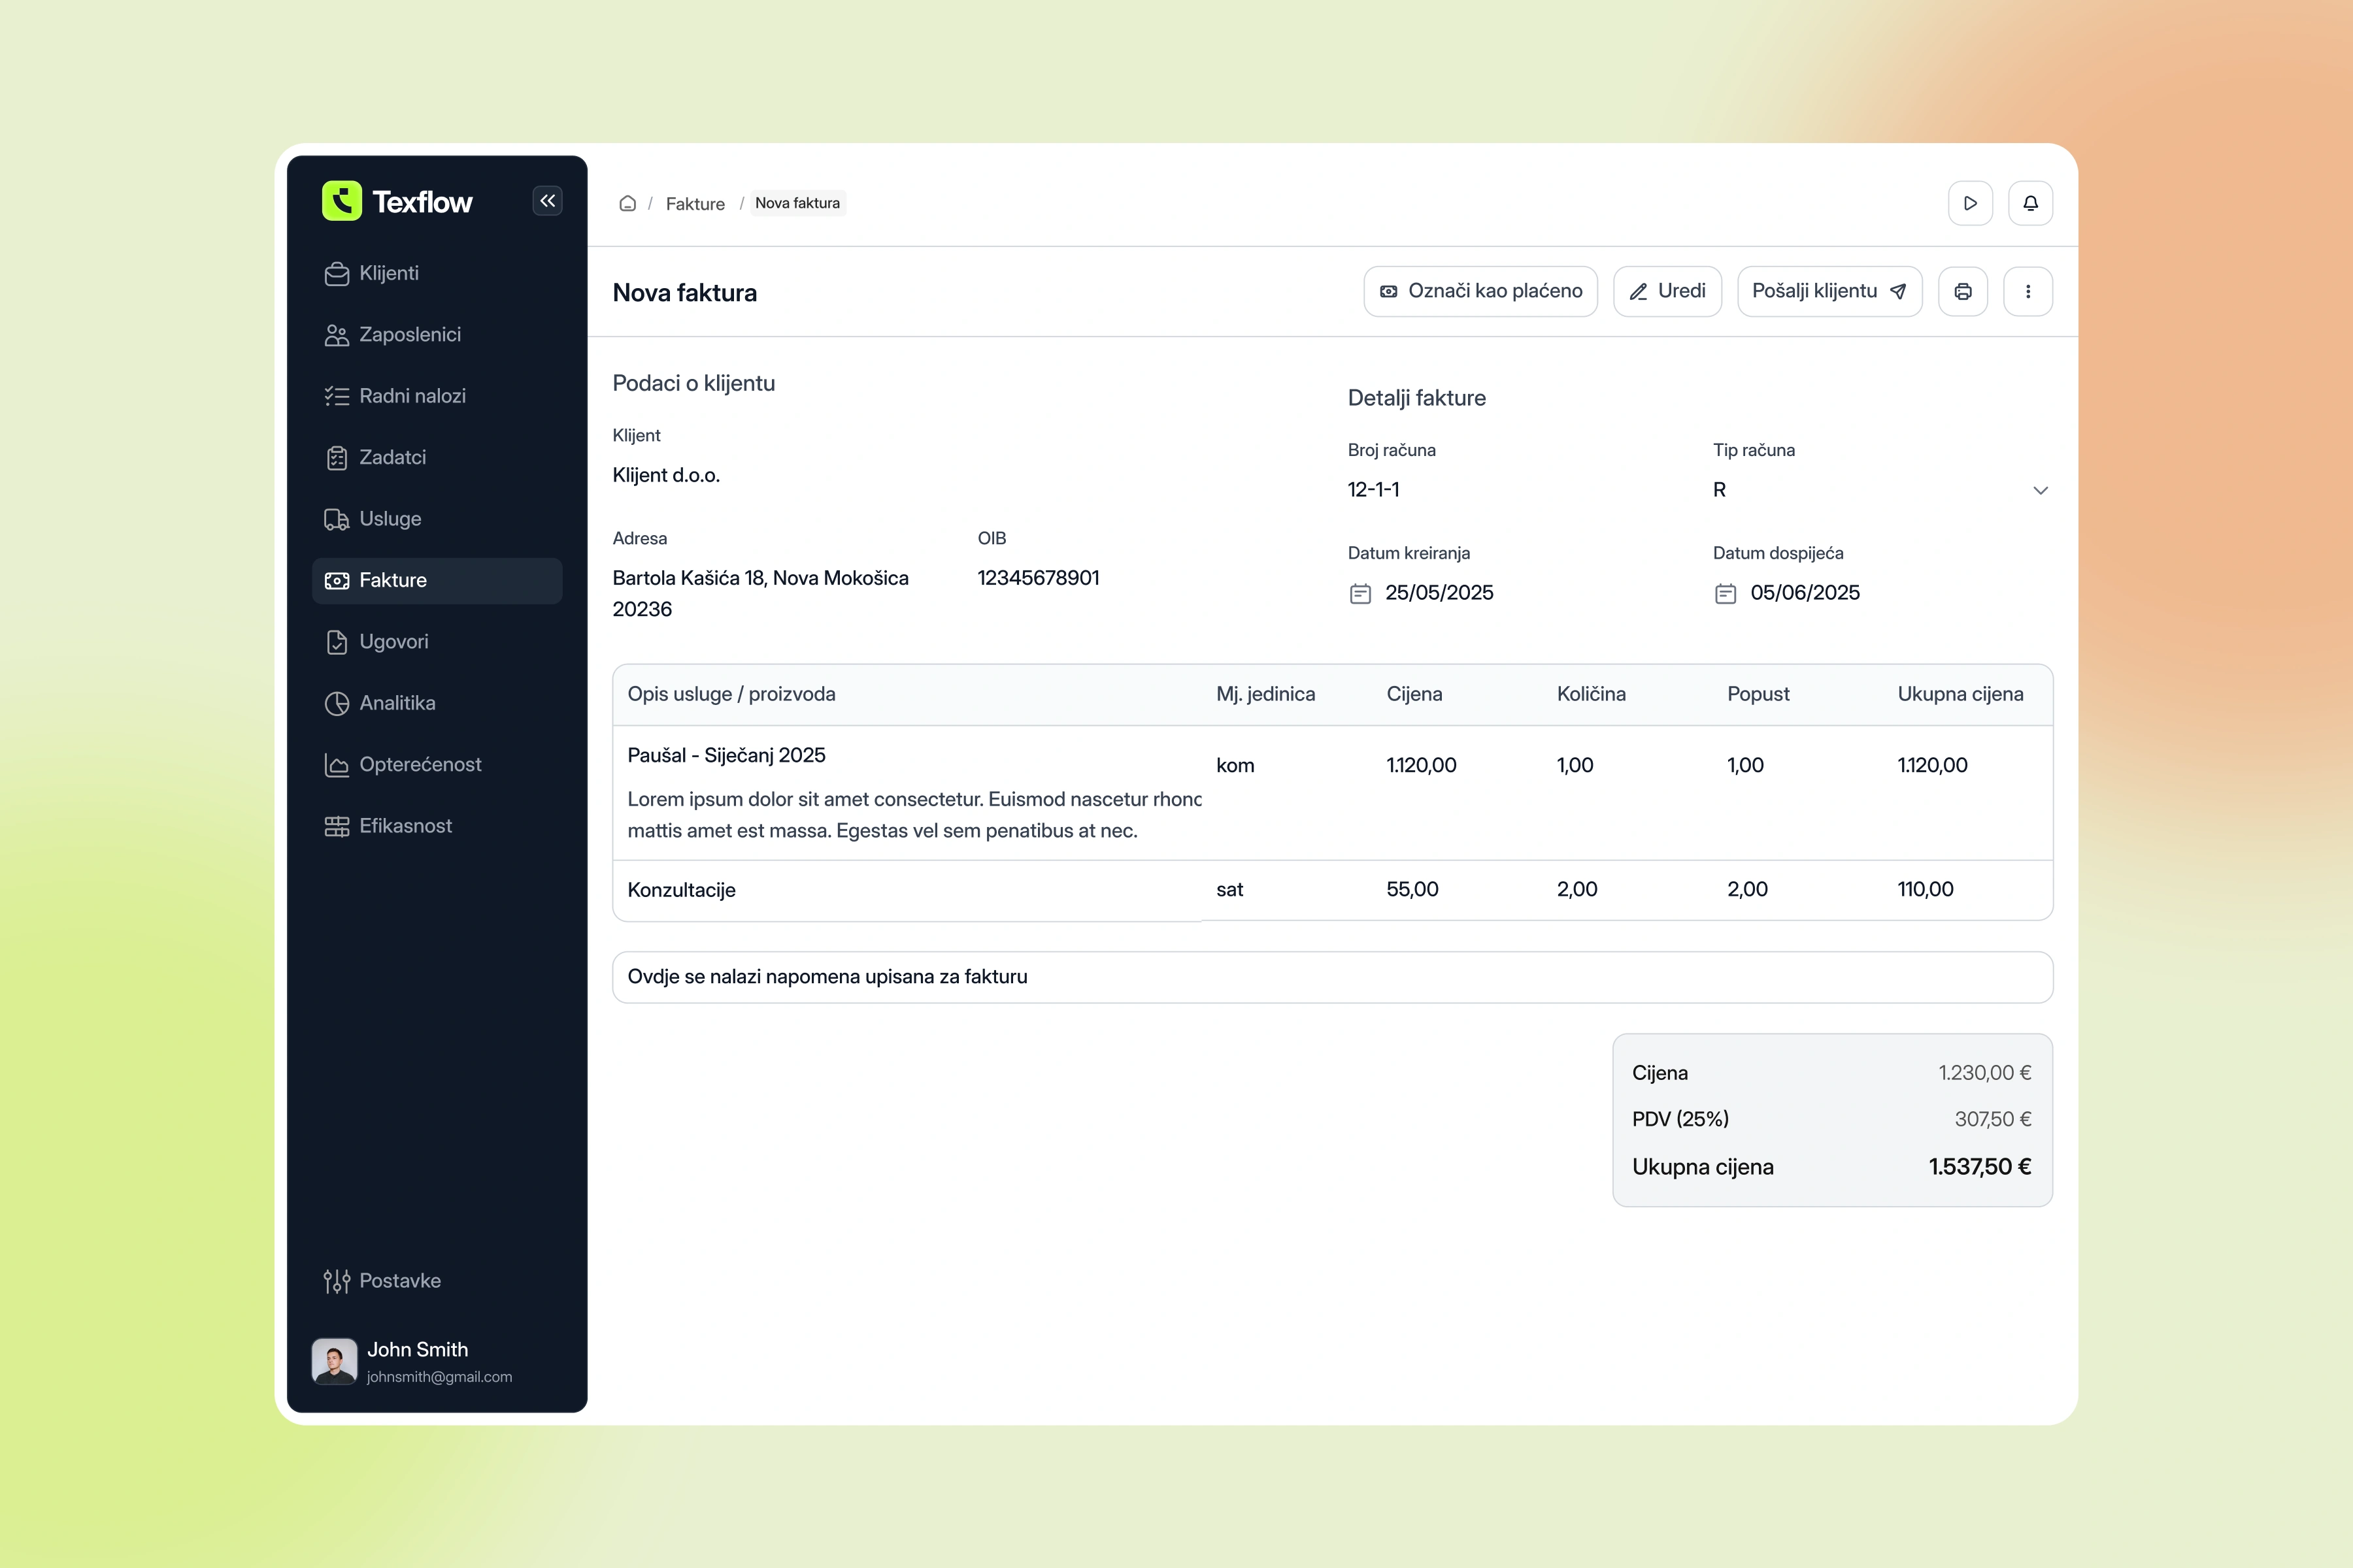Open calendar for Datum kreiranja

click(1360, 594)
